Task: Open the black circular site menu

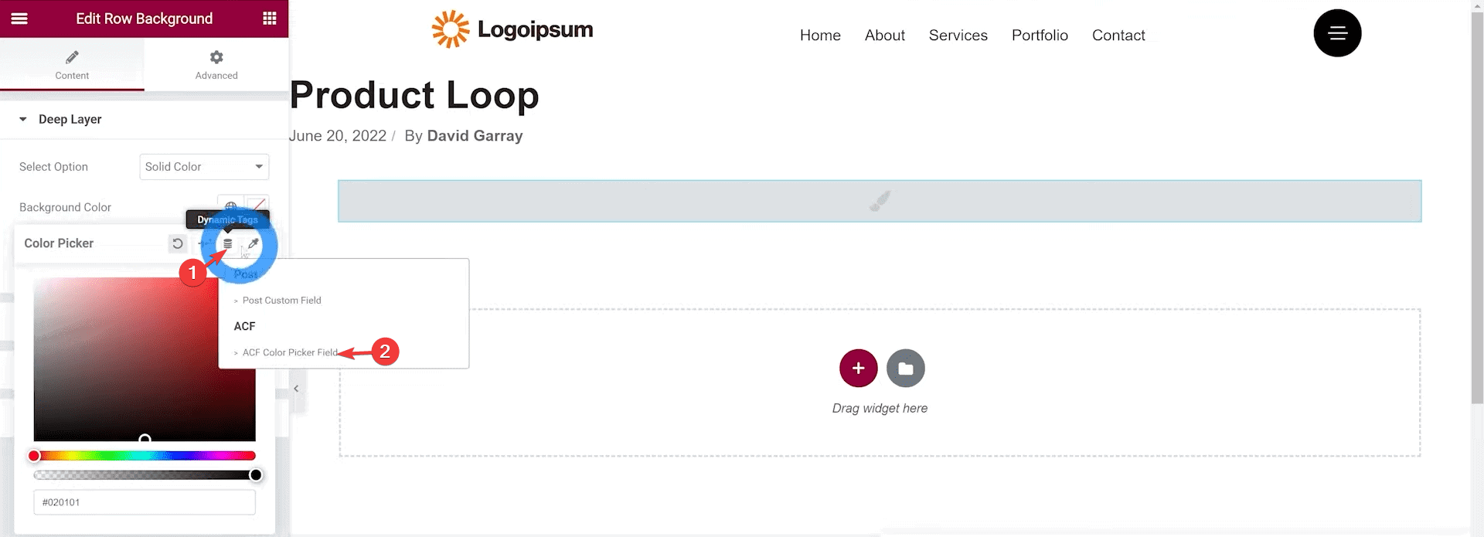Action: click(x=1337, y=33)
